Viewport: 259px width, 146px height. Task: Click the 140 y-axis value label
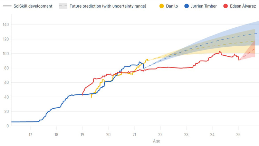coord(6,25)
